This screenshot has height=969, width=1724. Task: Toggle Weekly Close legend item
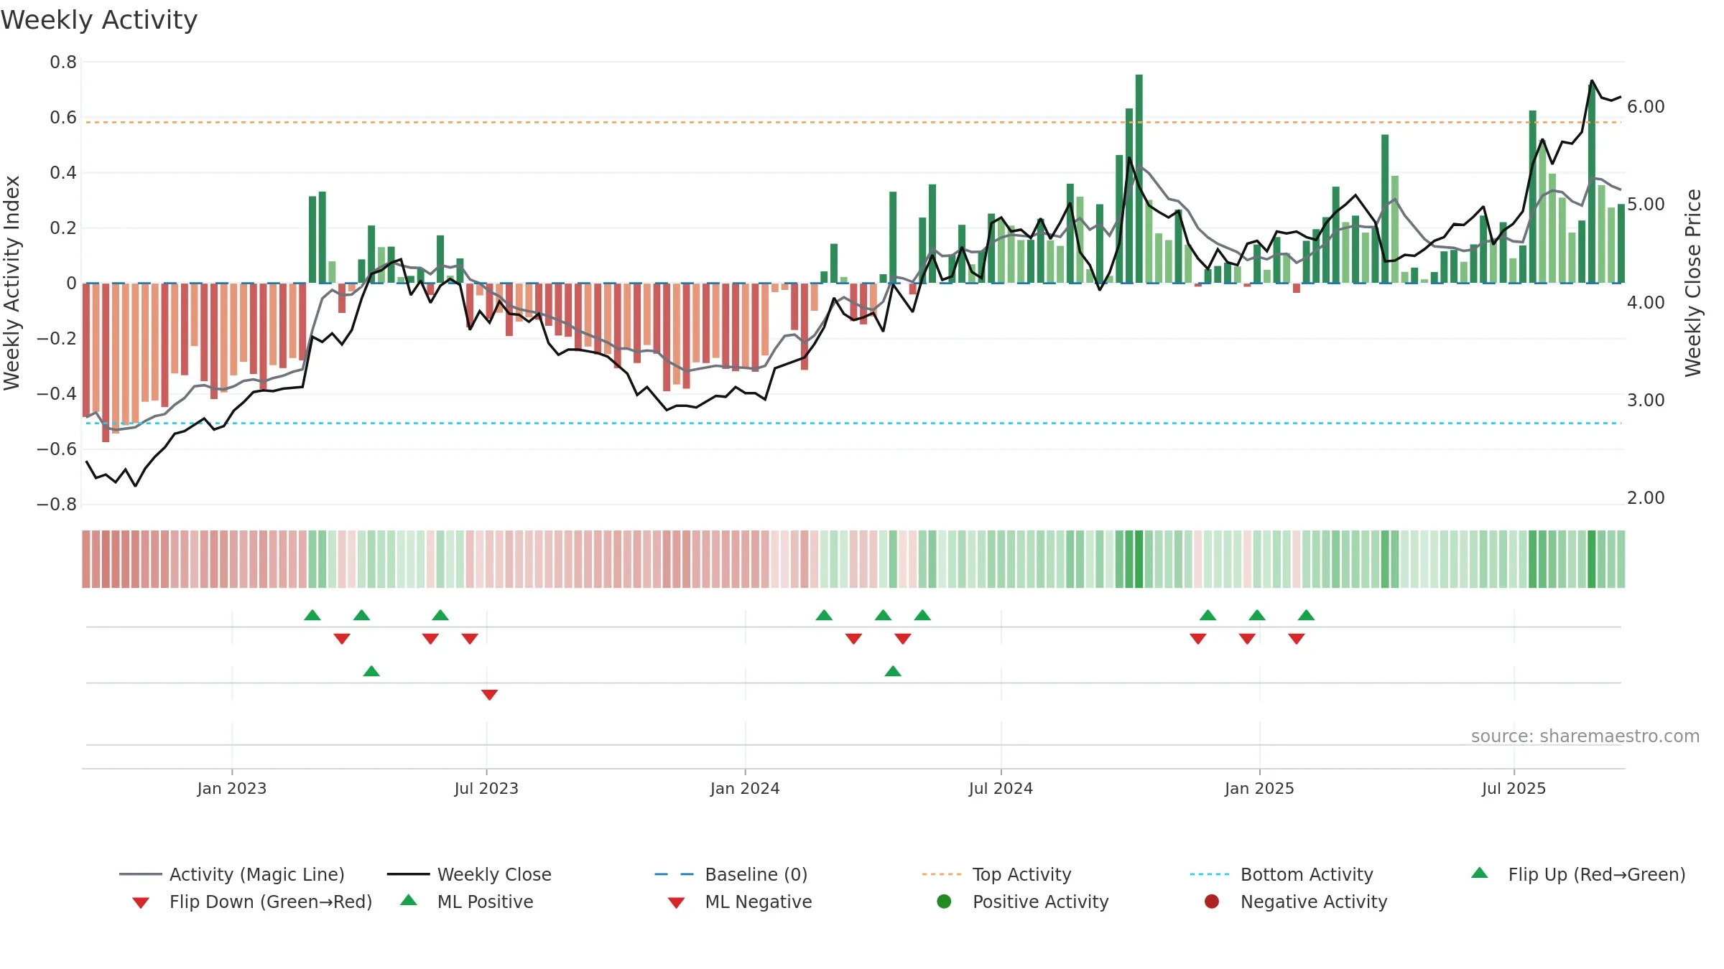468,874
